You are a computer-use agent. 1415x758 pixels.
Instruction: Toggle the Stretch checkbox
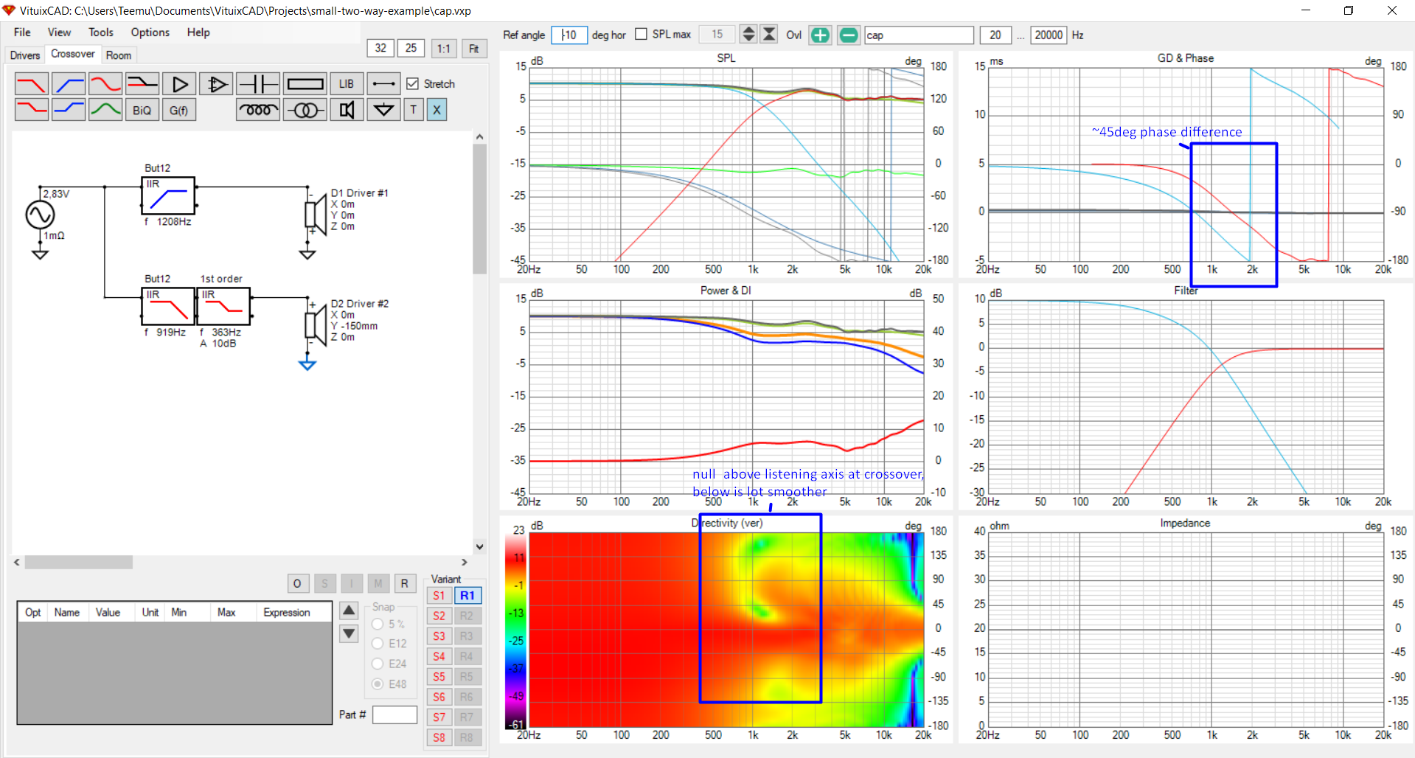pos(413,84)
